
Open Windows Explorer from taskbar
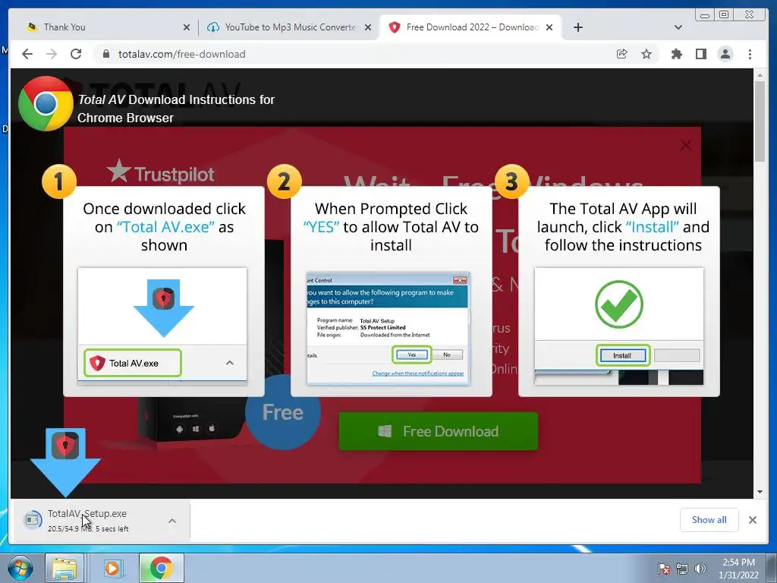pyautogui.click(x=64, y=568)
